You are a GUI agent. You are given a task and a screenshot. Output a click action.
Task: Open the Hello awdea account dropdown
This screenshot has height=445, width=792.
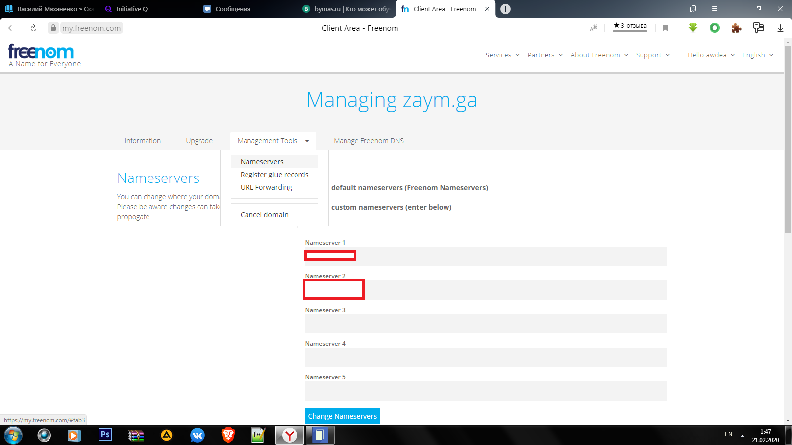[x=710, y=55]
